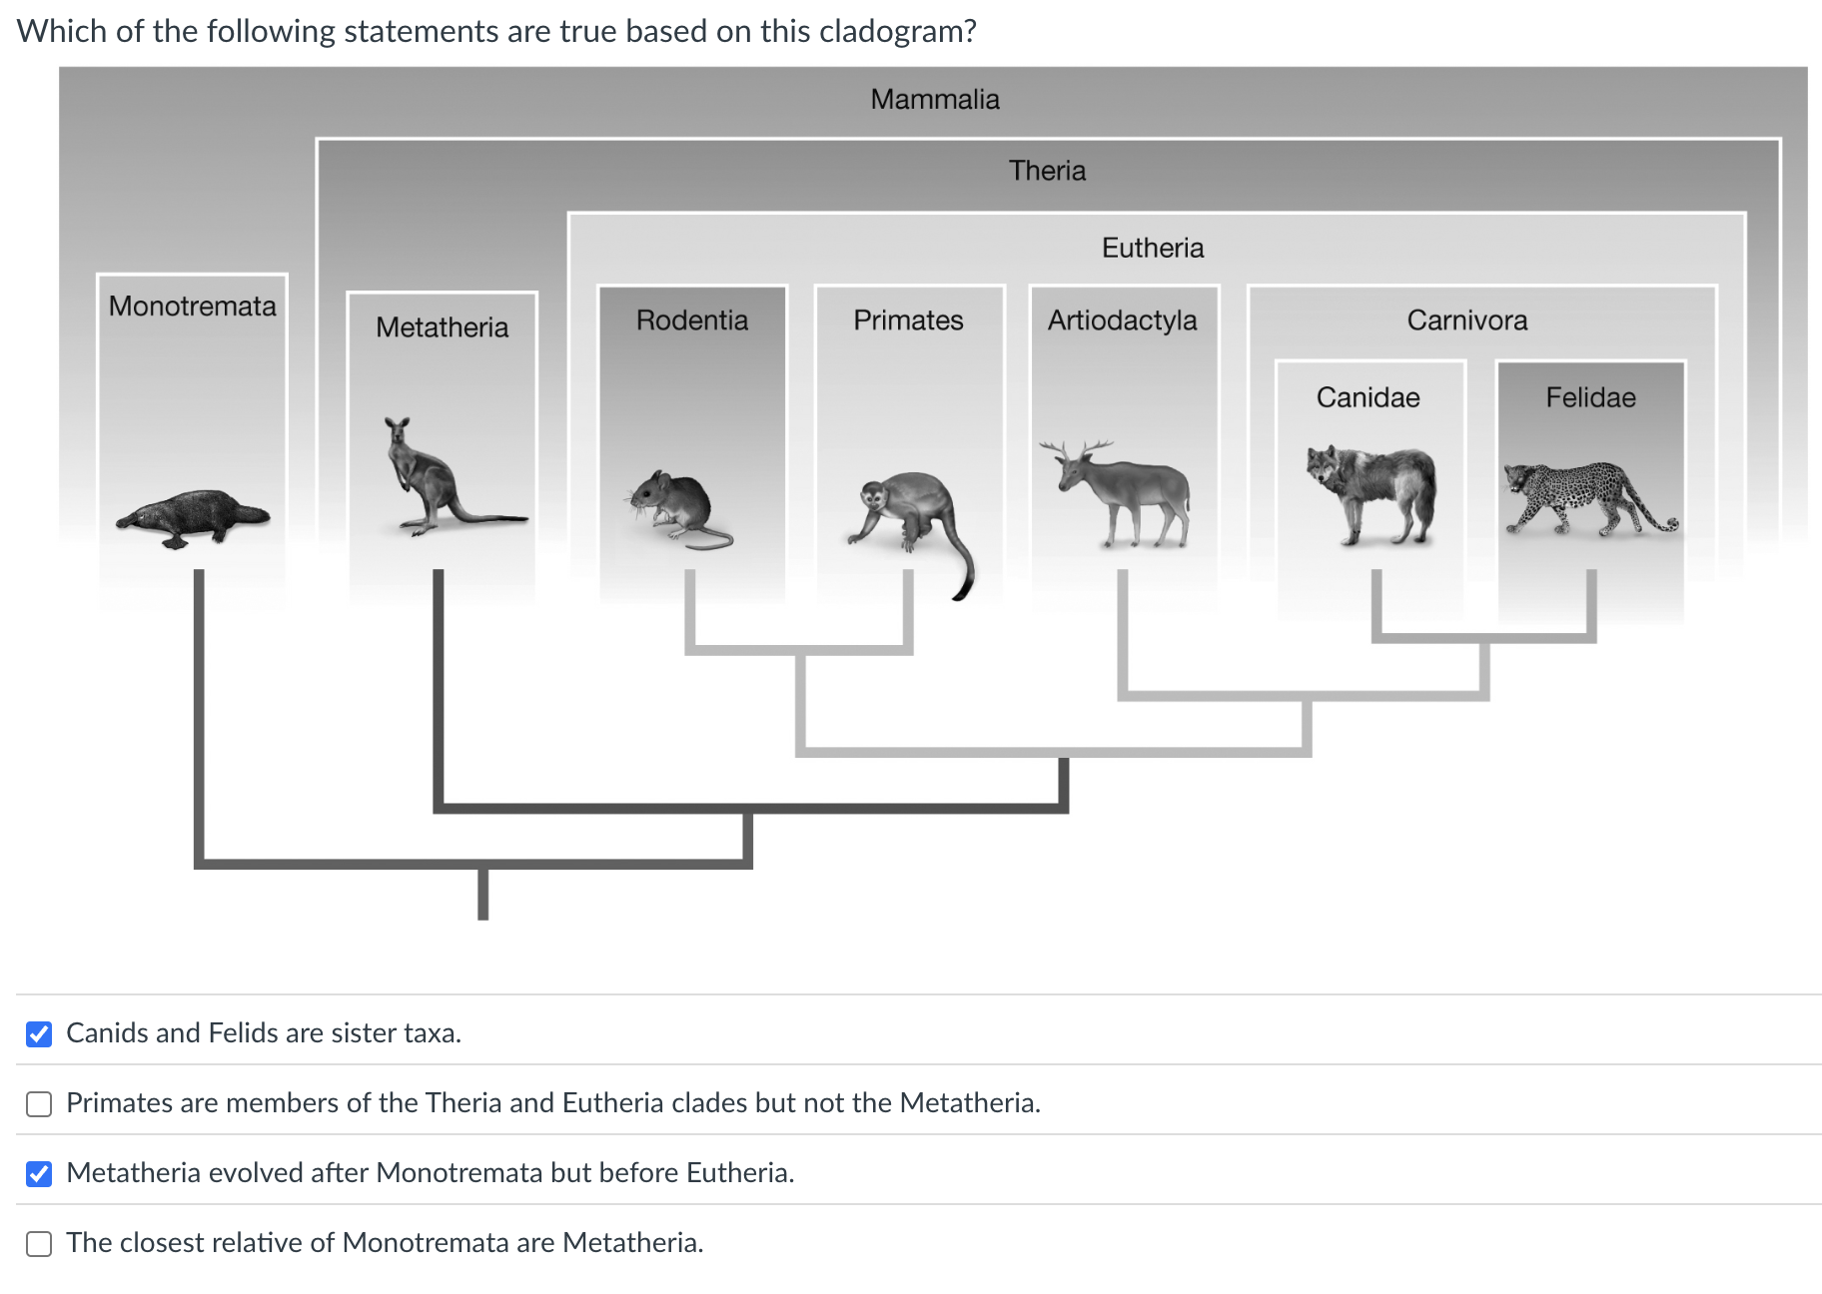Image resolution: width=1822 pixels, height=1294 pixels.
Task: Click the Eutheria clade label
Action: tap(1153, 248)
